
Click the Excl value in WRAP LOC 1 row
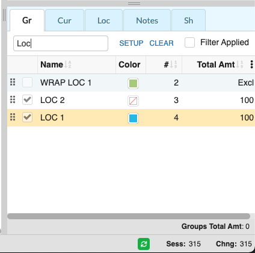tap(246, 83)
